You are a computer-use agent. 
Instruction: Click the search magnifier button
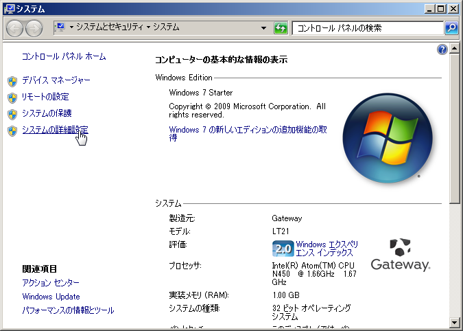[451, 28]
